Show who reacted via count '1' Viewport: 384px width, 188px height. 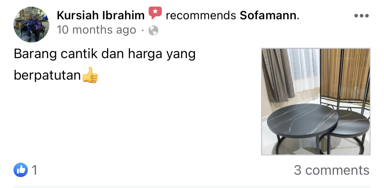tap(34, 170)
